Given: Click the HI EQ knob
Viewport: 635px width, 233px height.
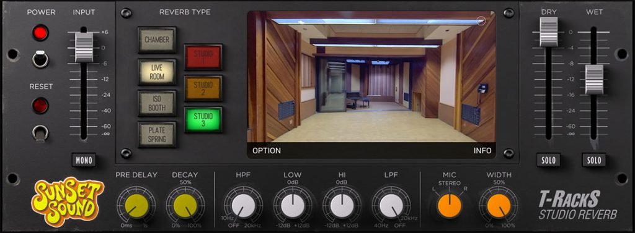Looking at the screenshot, I should pos(342,206).
